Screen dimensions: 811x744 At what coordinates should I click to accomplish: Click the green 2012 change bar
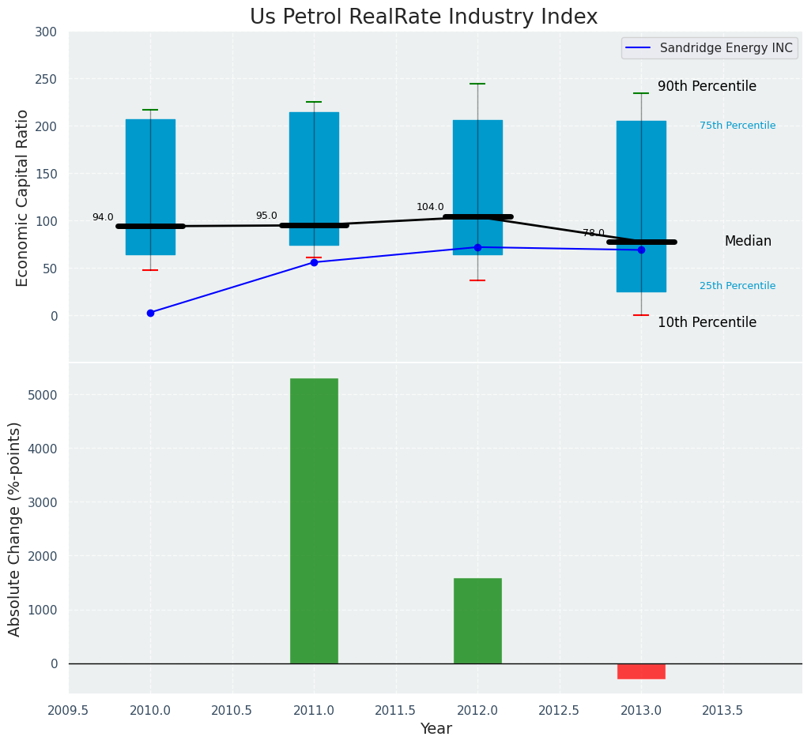pos(477,620)
